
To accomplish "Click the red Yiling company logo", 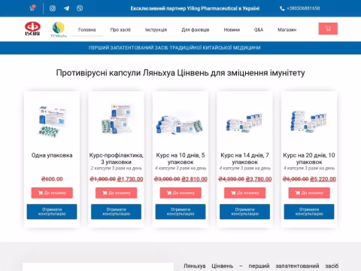I will tap(32, 29).
